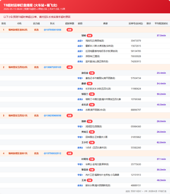Click waybill number 57934734
Screen dimensions: 170x194
[x=136, y=78]
